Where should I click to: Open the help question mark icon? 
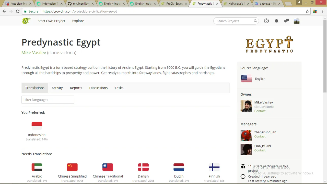coord(266,21)
